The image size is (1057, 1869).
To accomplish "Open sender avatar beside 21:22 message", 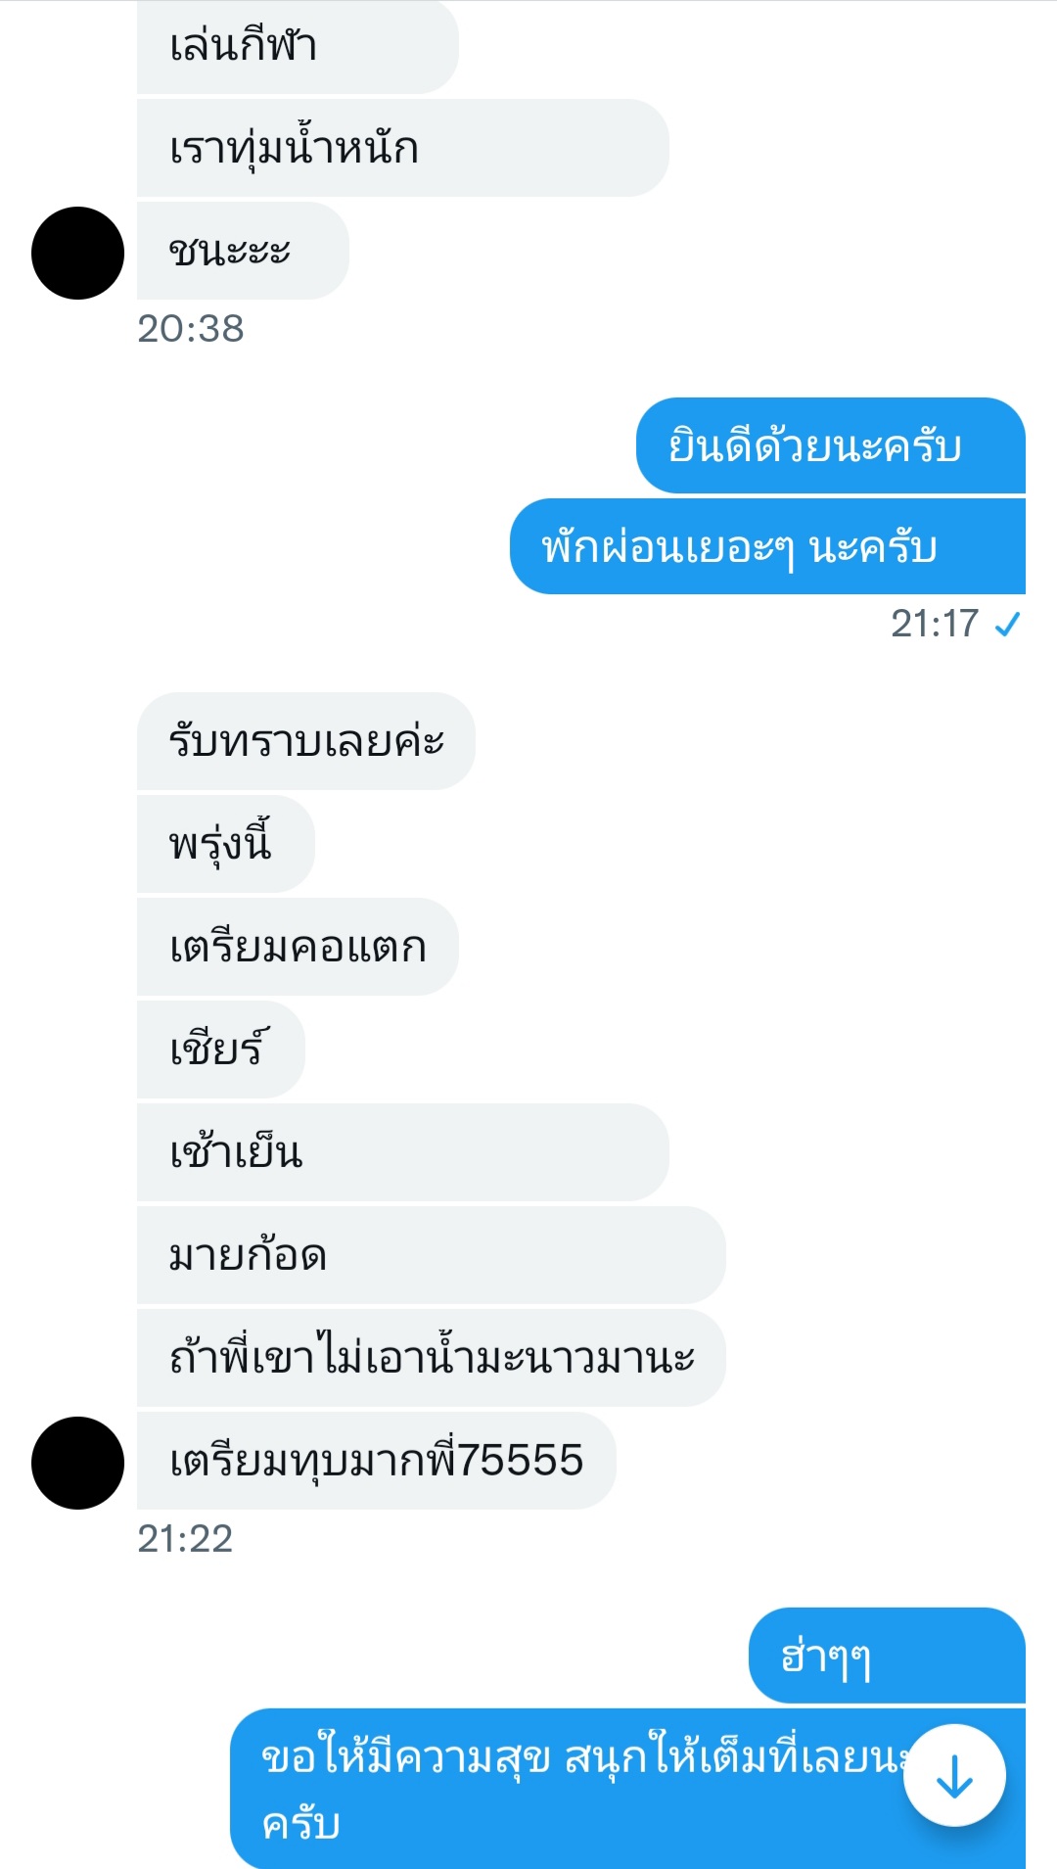I will click(x=78, y=1463).
